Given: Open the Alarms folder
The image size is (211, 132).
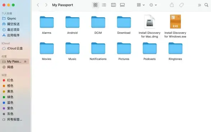Looking at the screenshot, I should coord(47,22).
